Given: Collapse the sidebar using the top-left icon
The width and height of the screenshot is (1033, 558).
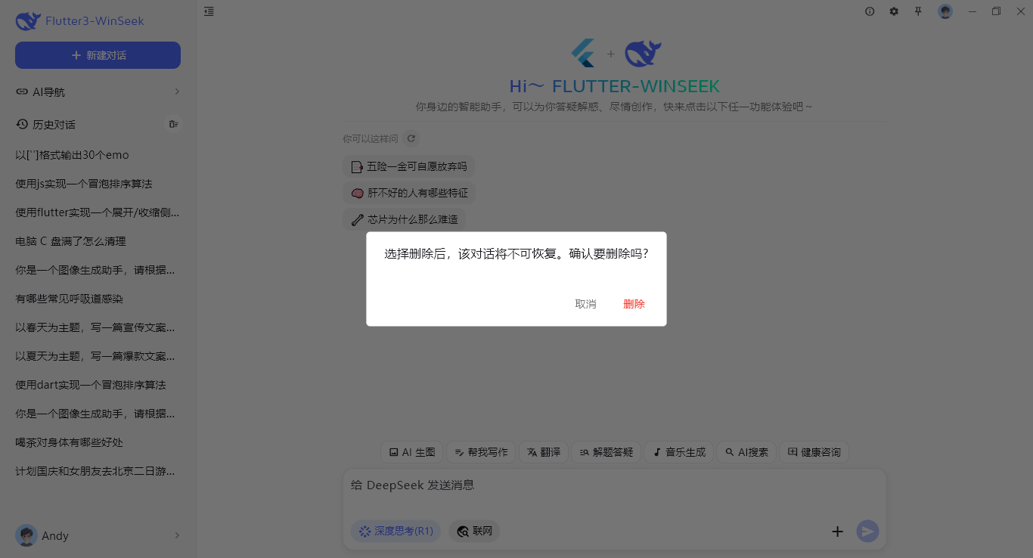Looking at the screenshot, I should [209, 11].
